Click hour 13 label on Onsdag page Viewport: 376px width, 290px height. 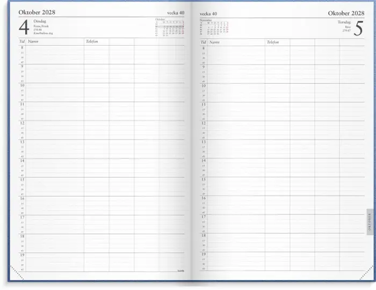[x=22, y=142]
